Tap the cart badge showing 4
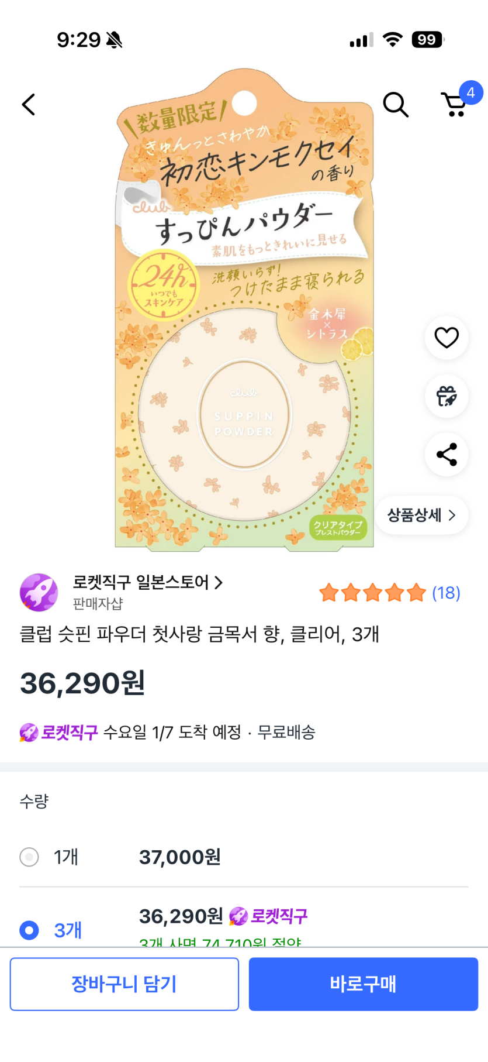 click(x=470, y=93)
